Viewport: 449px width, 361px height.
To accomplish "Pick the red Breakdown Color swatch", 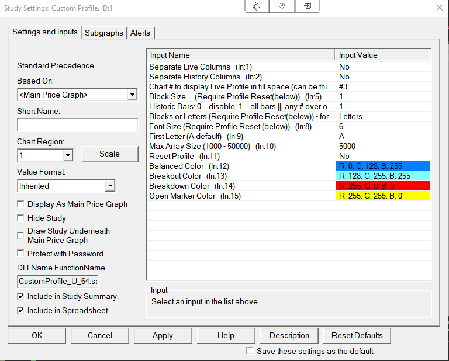I will click(383, 186).
